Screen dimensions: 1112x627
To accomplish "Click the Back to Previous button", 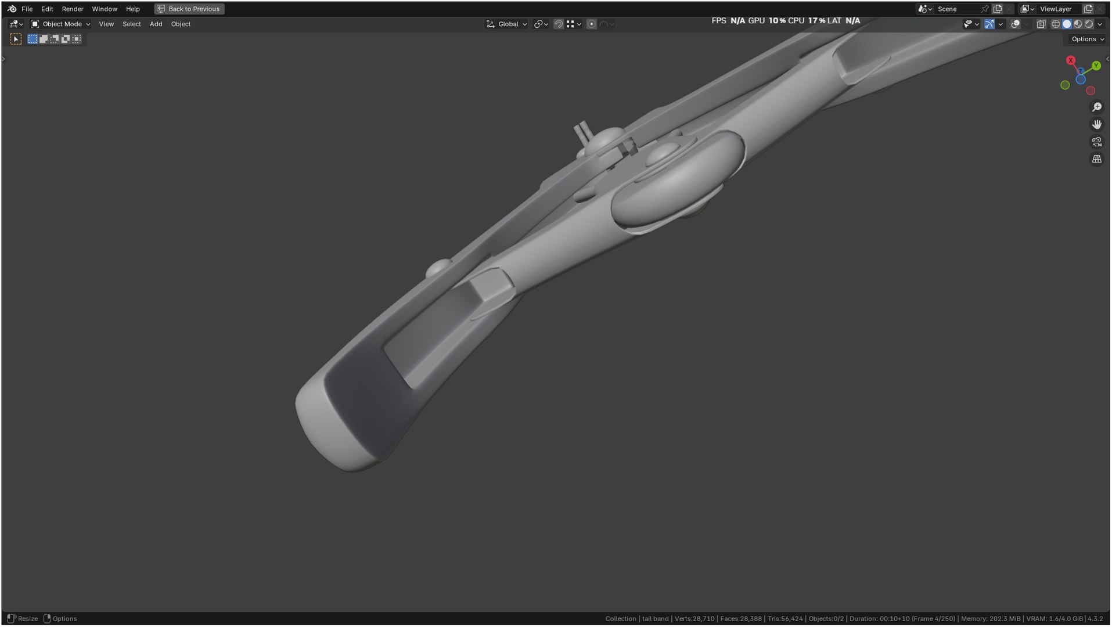I will 189,9.
